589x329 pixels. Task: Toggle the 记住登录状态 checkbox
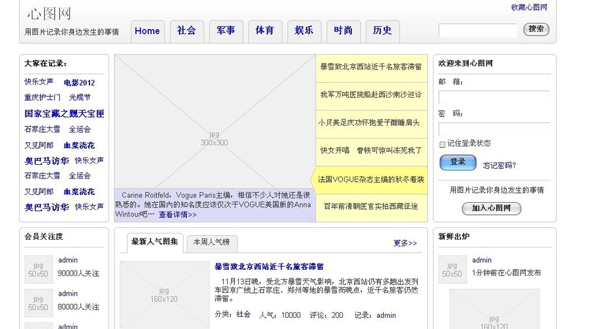coord(442,144)
